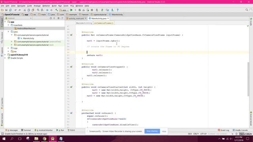The image size is (253, 142).
Task: Click the MainActivity navigation bar crumb
Action: click(116, 15)
